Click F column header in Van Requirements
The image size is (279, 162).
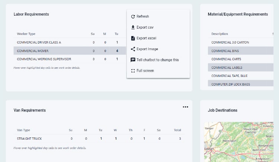point(144,130)
